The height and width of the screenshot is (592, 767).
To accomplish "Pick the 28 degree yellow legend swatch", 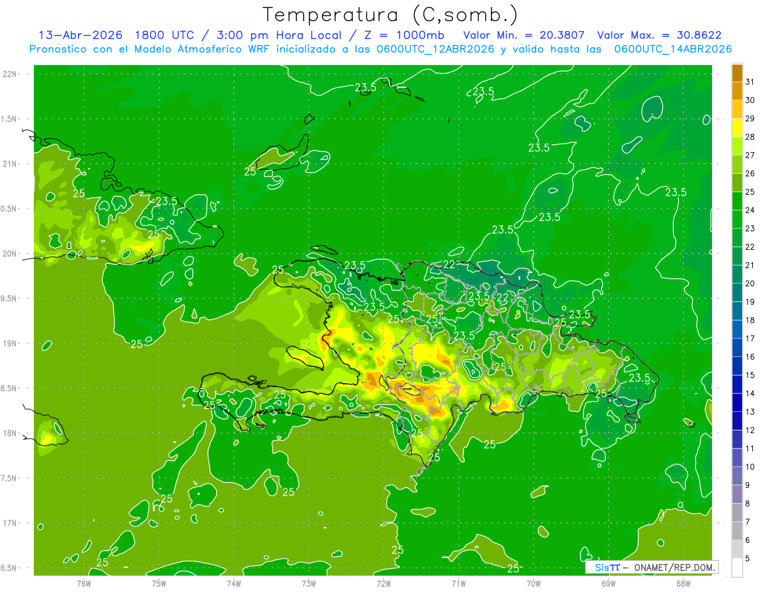I will tap(737, 128).
